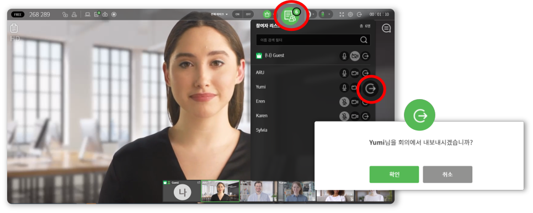Open the document sharing icon
The height and width of the screenshot is (213, 533).
[97, 14]
